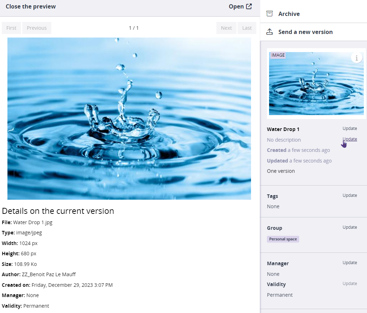Screen dimensions: 367x313
Task: Click the IMAGE type badge on thumbnail
Action: tap(278, 55)
